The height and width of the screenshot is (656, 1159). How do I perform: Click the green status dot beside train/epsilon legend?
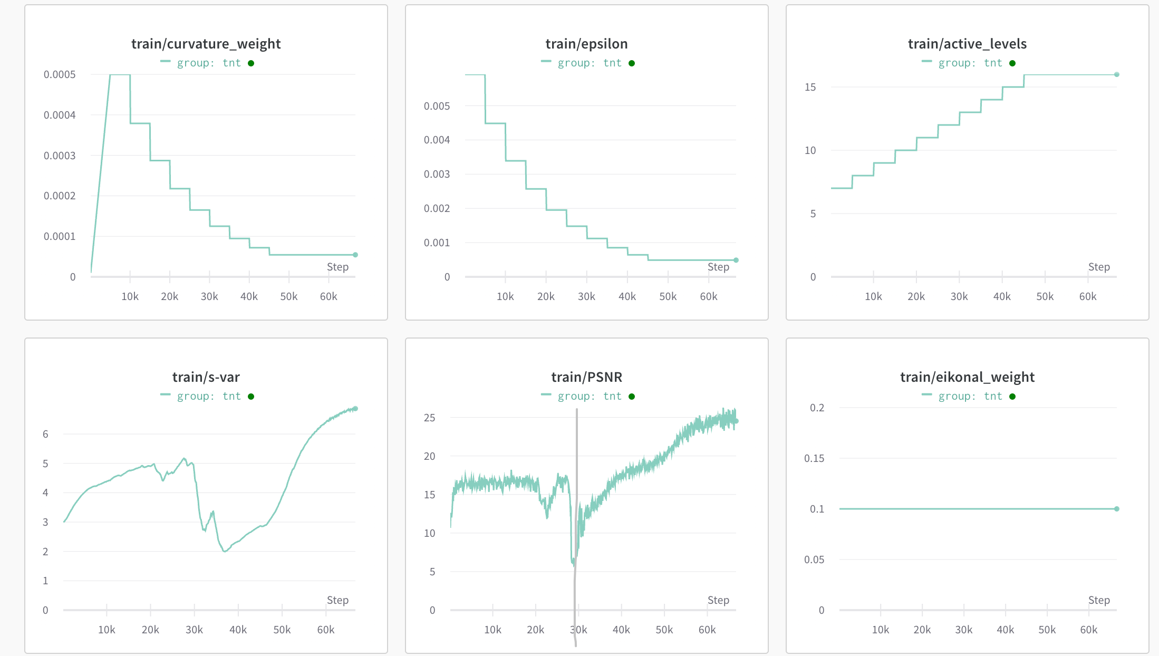(632, 63)
